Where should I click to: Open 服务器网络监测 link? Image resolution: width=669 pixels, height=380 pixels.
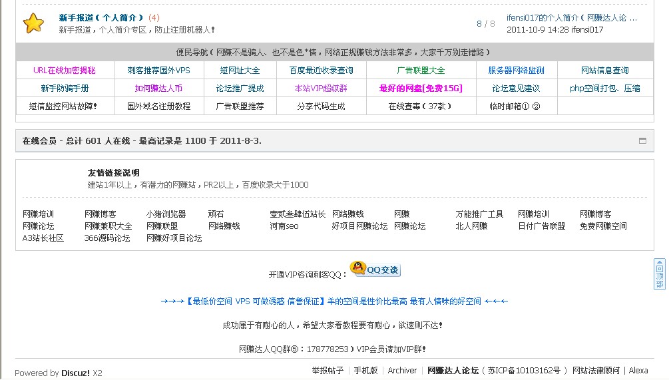(x=516, y=71)
